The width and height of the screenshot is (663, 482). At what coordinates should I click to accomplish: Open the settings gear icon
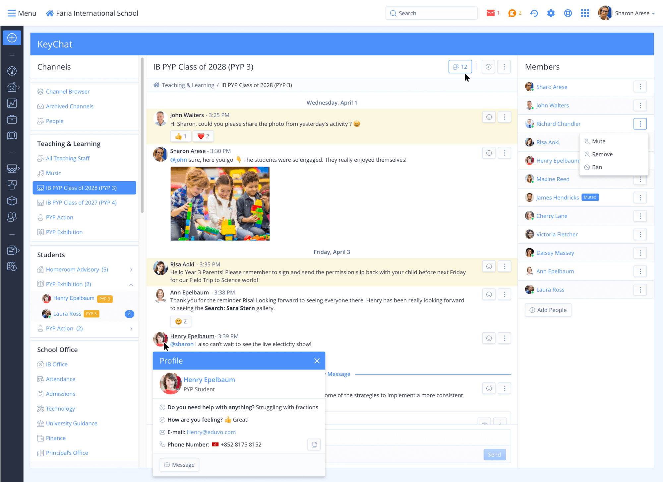coord(551,13)
